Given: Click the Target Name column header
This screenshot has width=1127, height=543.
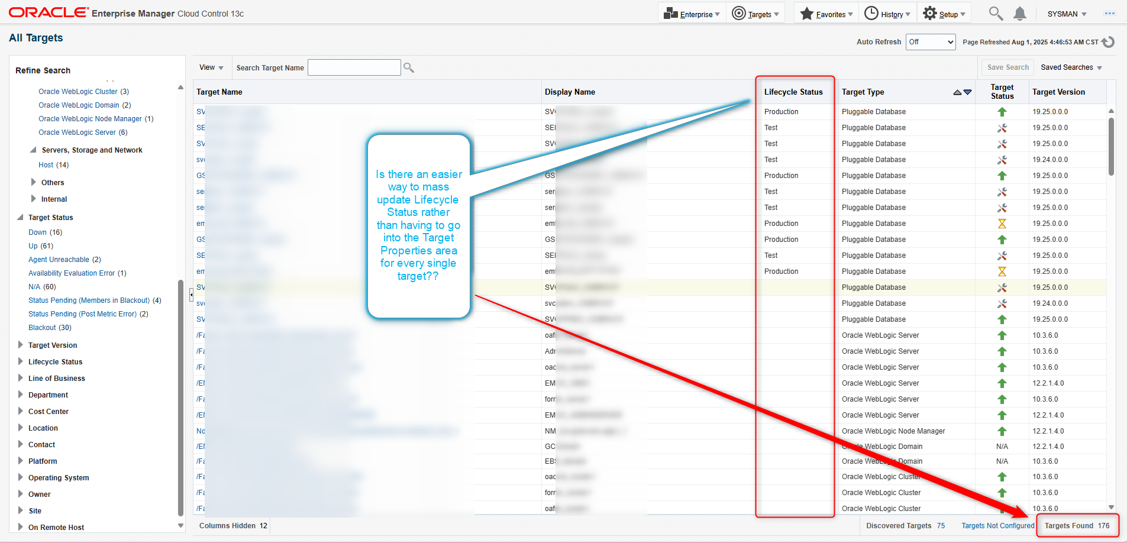Looking at the screenshot, I should click(x=219, y=92).
